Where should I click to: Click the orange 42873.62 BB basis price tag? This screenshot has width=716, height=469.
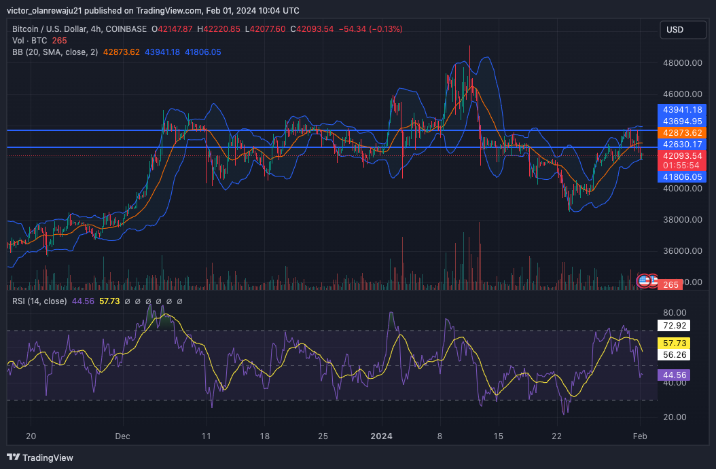682,133
